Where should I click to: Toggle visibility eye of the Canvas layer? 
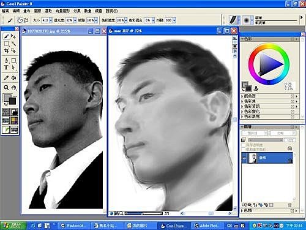(x=244, y=158)
